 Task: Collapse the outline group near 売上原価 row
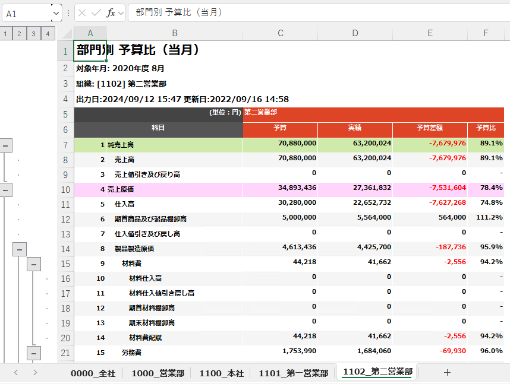[6, 189]
